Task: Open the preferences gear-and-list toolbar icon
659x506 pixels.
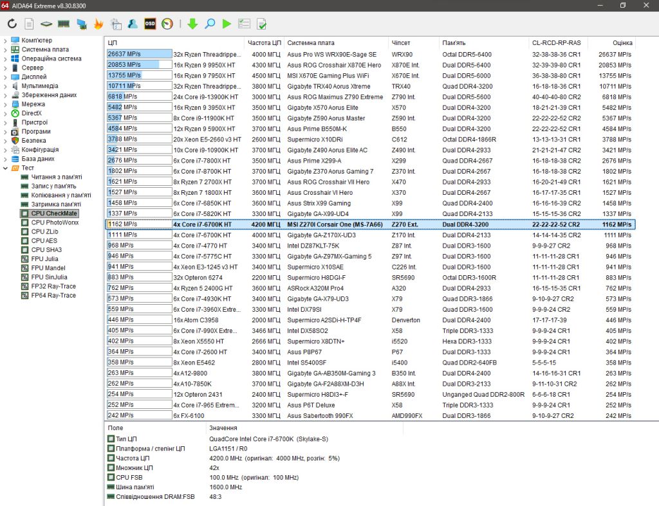Action: (116, 24)
